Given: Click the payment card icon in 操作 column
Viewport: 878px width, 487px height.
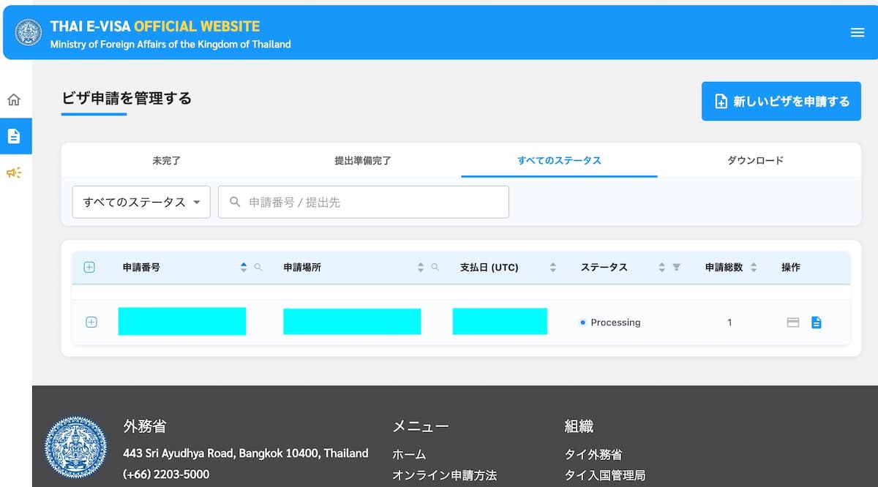Looking at the screenshot, I should click(x=792, y=322).
